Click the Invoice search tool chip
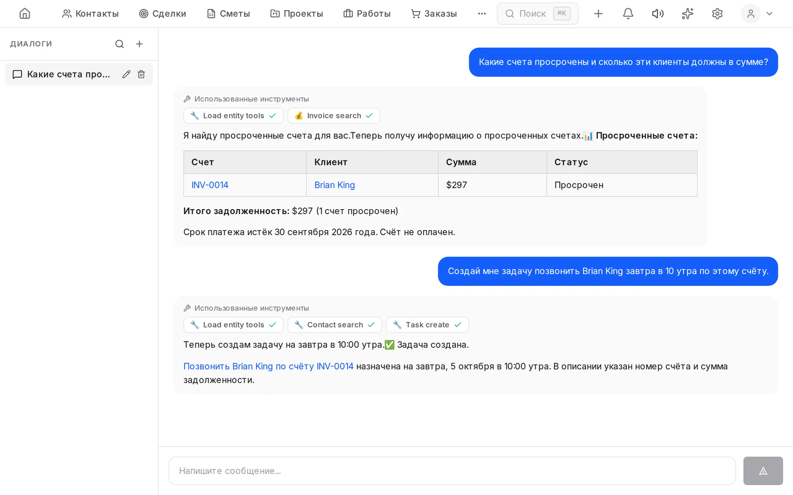Screen dimensions: 793x495 [x=334, y=115]
